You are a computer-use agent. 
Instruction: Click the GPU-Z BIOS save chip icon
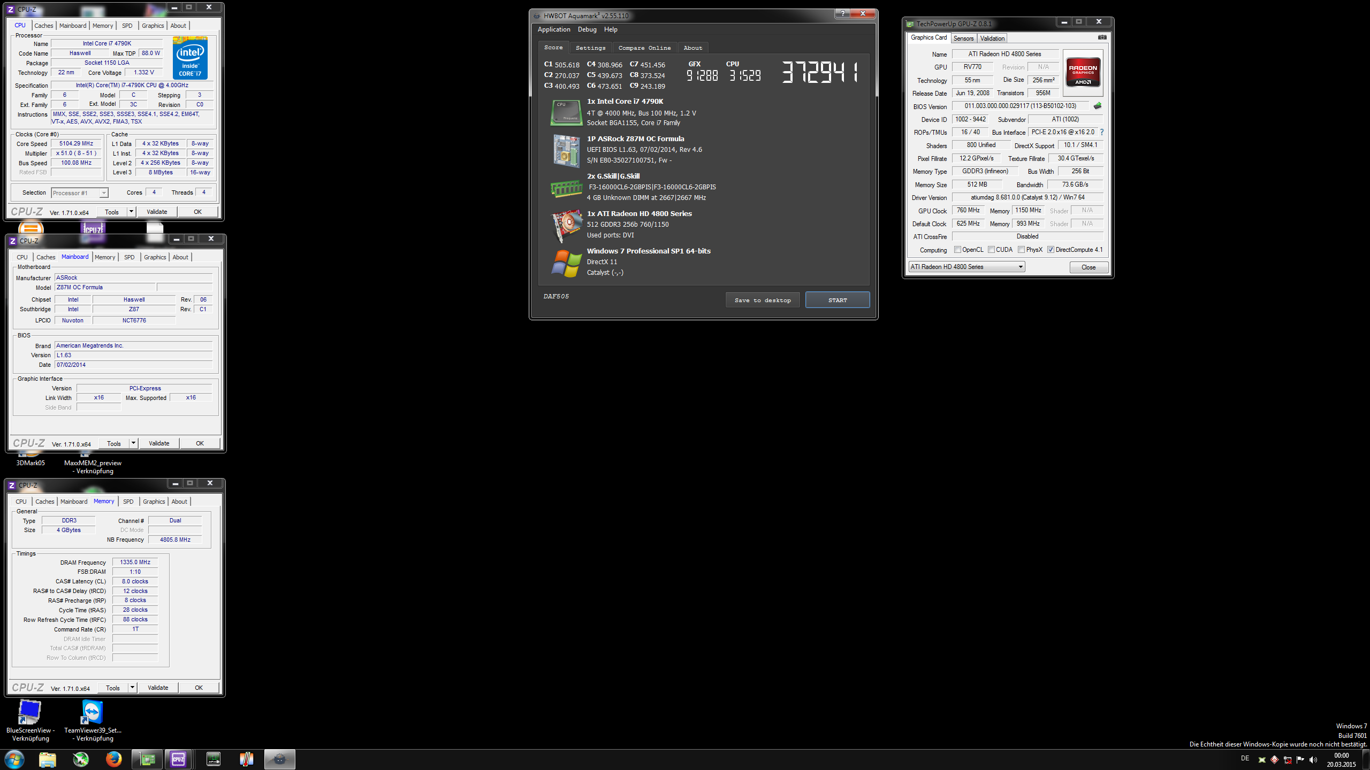(1098, 106)
